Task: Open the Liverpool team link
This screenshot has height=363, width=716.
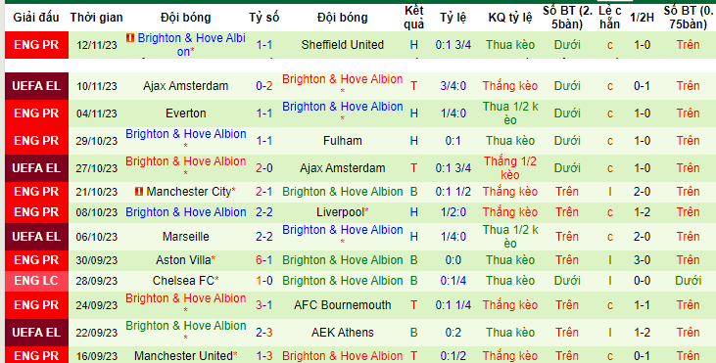Action: coord(340,212)
